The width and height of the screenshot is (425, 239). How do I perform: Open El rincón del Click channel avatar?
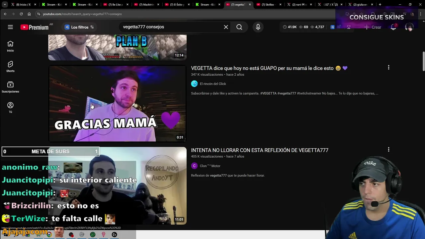tap(194, 84)
